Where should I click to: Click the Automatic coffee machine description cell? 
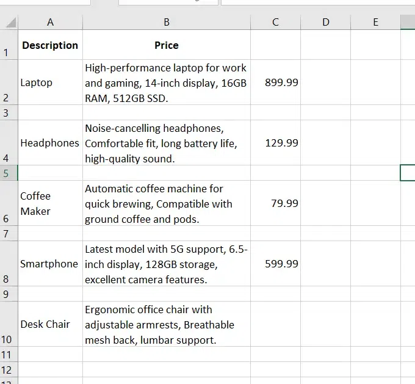click(167, 203)
